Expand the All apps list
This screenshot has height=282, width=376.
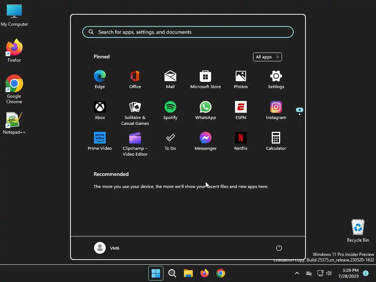[x=267, y=57]
